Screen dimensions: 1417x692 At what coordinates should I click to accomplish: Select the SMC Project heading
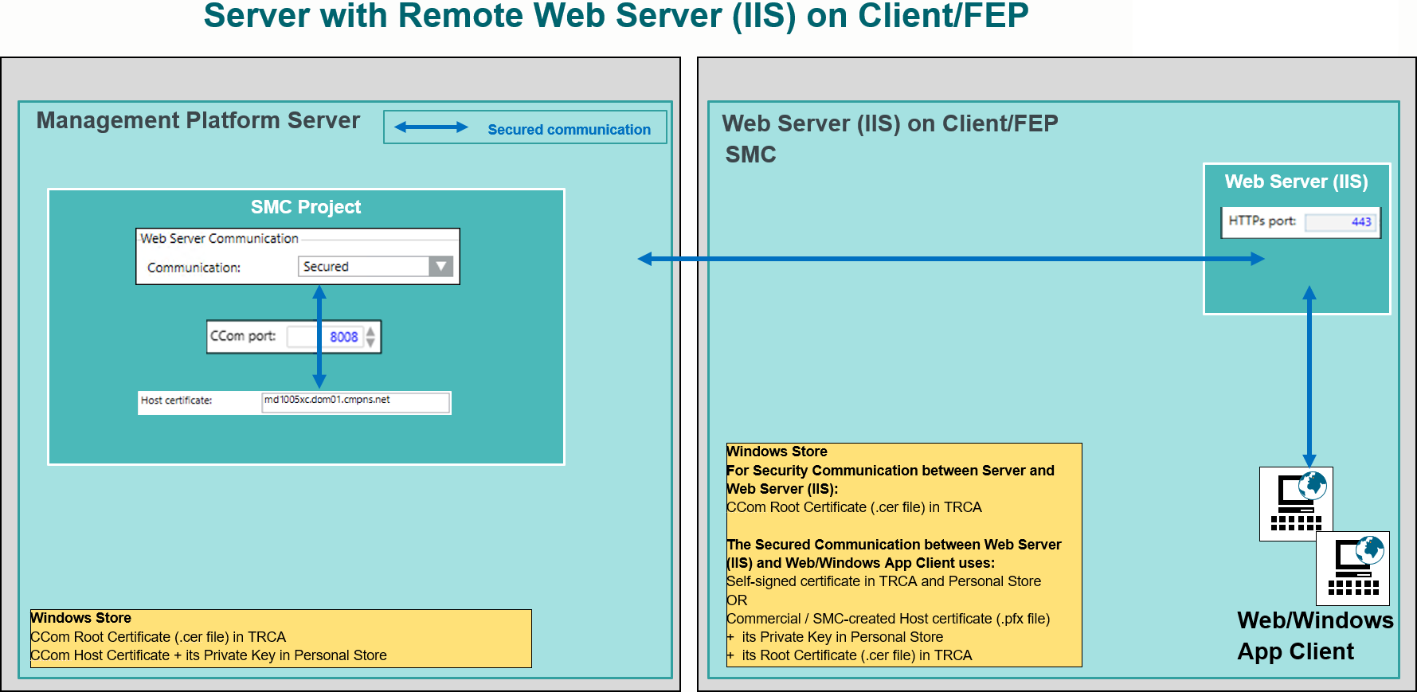pyautogui.click(x=306, y=207)
